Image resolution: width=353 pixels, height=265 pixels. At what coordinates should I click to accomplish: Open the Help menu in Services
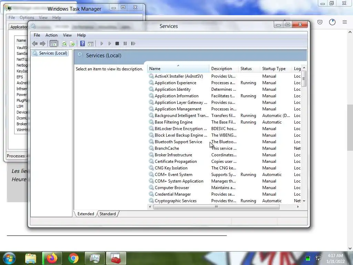[81, 35]
